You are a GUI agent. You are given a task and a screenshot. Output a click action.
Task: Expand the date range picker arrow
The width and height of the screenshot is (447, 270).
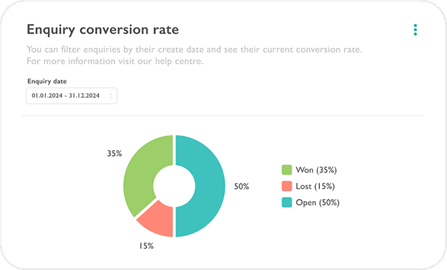[112, 96]
